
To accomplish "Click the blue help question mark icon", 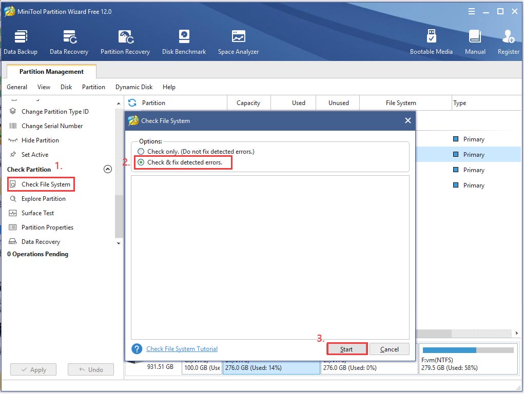I will click(137, 349).
